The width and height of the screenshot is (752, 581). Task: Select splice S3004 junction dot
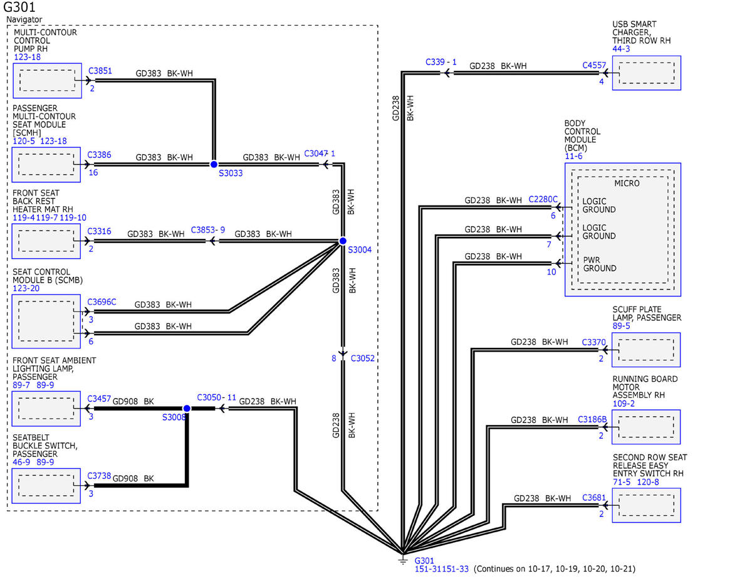[343, 241]
